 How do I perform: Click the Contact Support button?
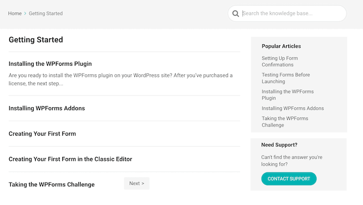[289, 179]
